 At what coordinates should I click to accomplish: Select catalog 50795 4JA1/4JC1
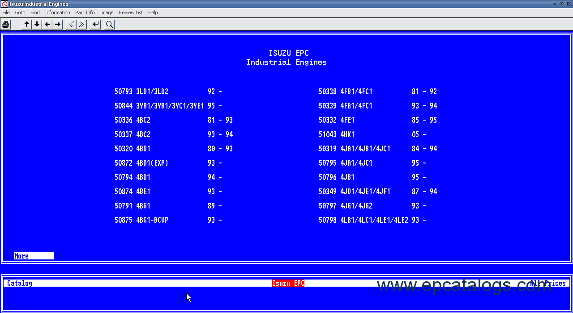pyautogui.click(x=372, y=163)
